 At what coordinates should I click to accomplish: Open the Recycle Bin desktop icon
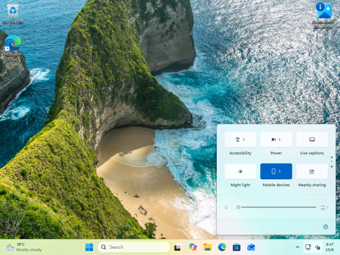(13, 14)
